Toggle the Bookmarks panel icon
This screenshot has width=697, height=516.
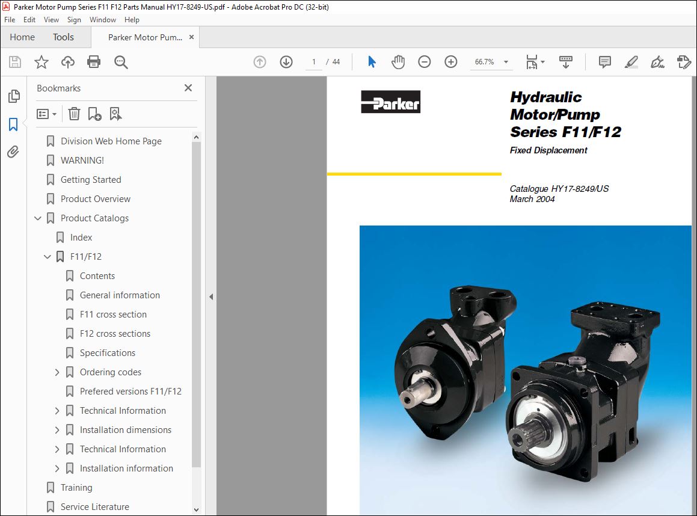pos(13,124)
